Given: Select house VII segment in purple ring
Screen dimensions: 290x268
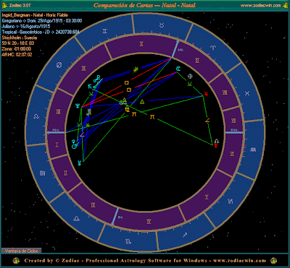Looking at the screenshot, I should click(233, 120).
